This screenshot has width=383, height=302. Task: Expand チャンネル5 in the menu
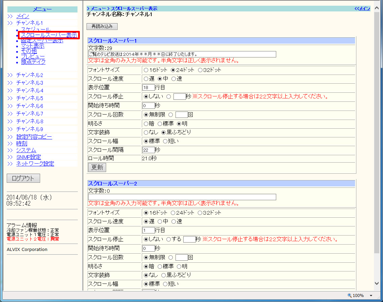click(x=30, y=98)
